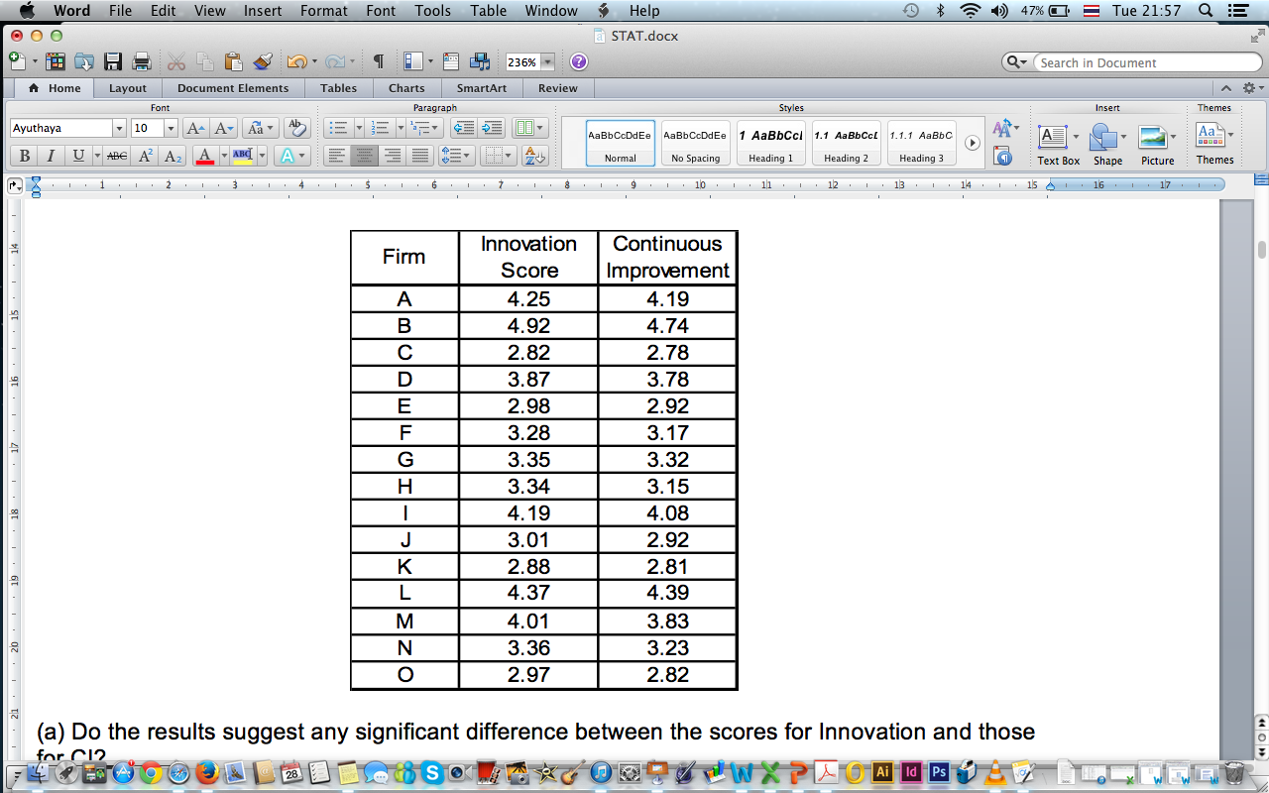Viewport: 1269px width, 793px height.
Task: Grow the font size
Action: click(195, 128)
